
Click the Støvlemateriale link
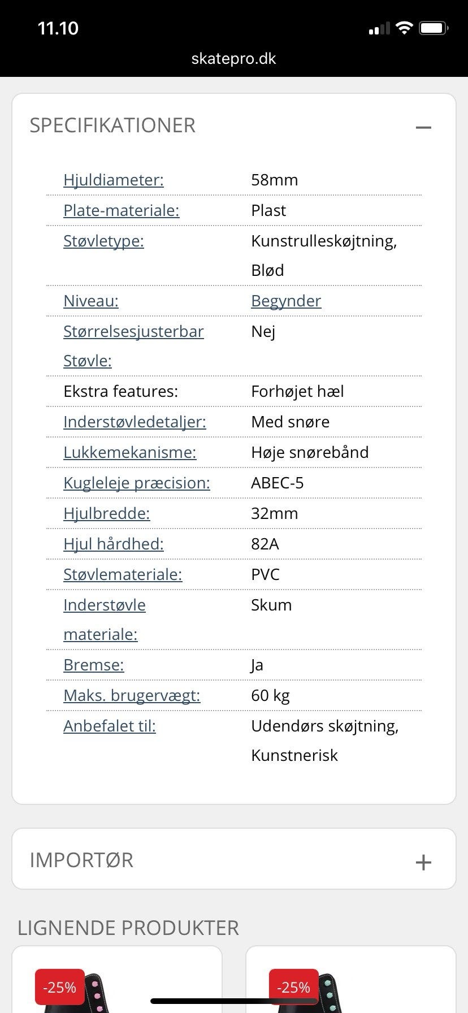[x=123, y=574]
